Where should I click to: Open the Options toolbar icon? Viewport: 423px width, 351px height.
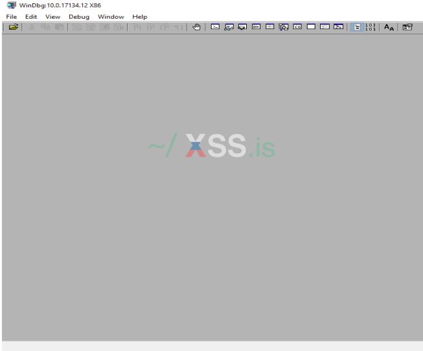click(x=407, y=27)
